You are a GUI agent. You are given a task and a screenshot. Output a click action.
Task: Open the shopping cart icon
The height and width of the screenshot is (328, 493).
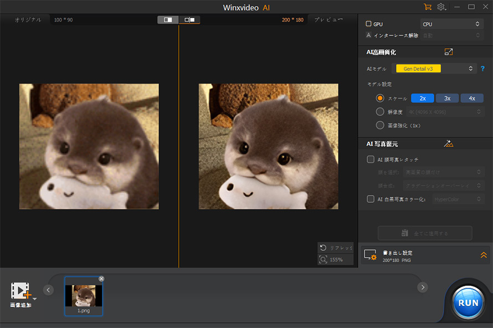pos(427,7)
